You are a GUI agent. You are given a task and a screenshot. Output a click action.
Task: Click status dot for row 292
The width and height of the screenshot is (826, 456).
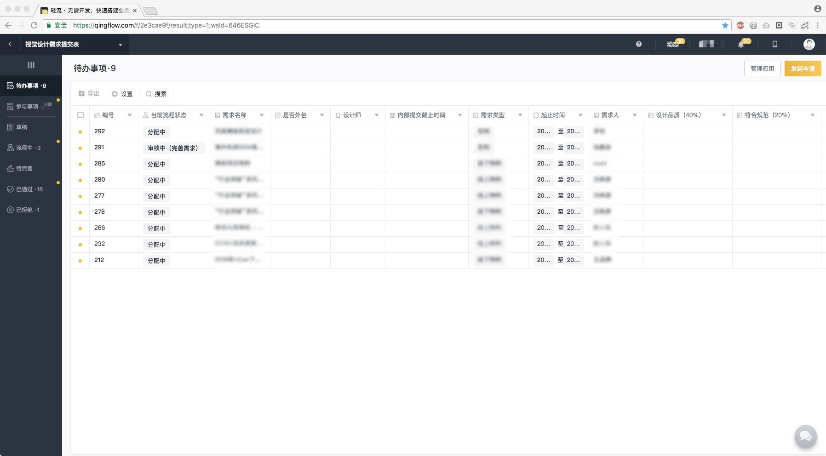tap(80, 132)
